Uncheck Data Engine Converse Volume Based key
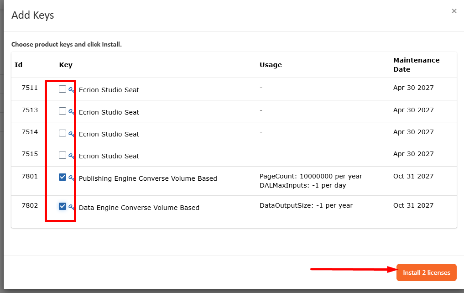The height and width of the screenshot is (293, 464). (x=63, y=206)
